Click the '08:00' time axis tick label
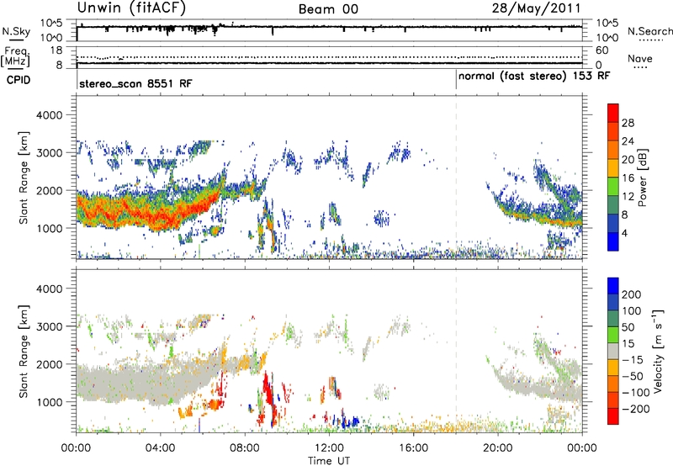673x466 pixels. coord(245,448)
